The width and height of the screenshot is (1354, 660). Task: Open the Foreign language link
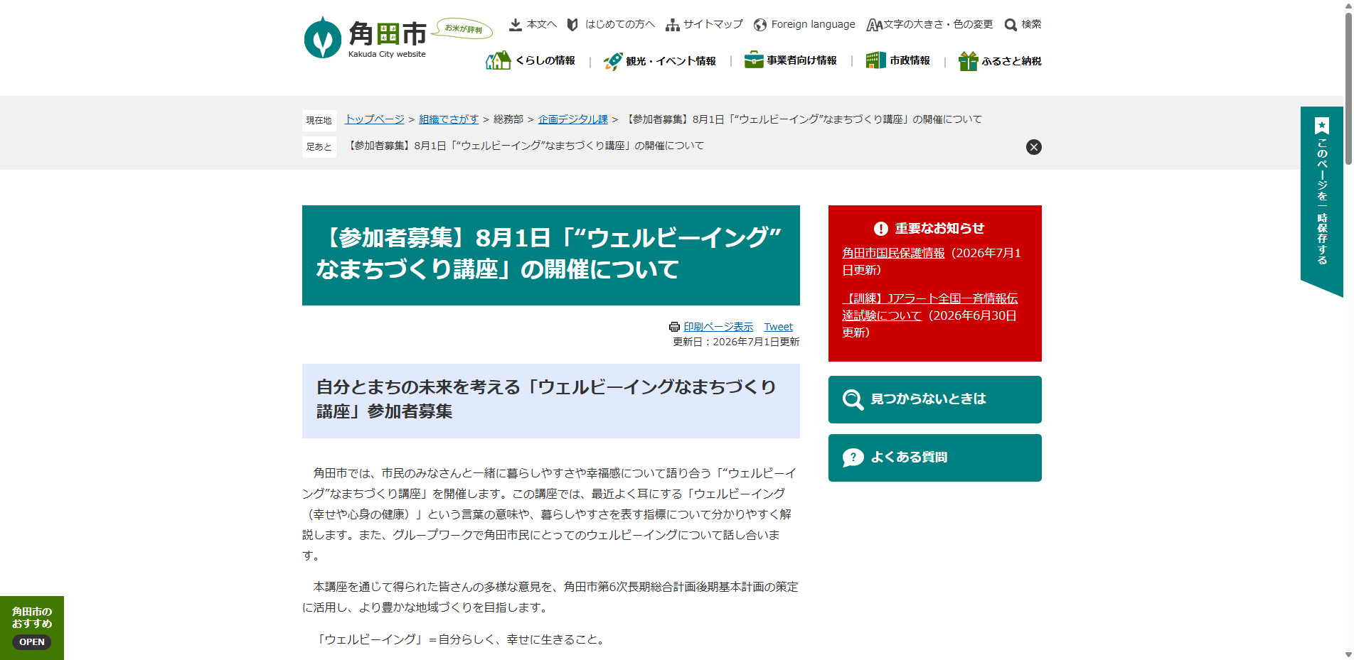tap(813, 24)
